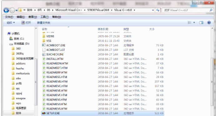Select 系统 (C:) drive
This screenshot has height=116, width=216.
tap(17, 39)
